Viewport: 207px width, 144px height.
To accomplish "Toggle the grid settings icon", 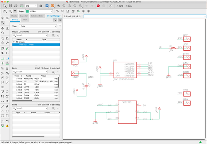I will tap(10, 11).
